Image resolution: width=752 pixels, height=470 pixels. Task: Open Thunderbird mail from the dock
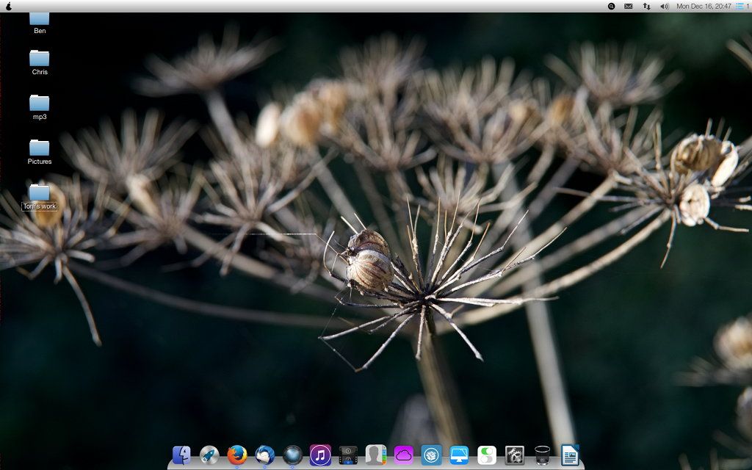(264, 455)
